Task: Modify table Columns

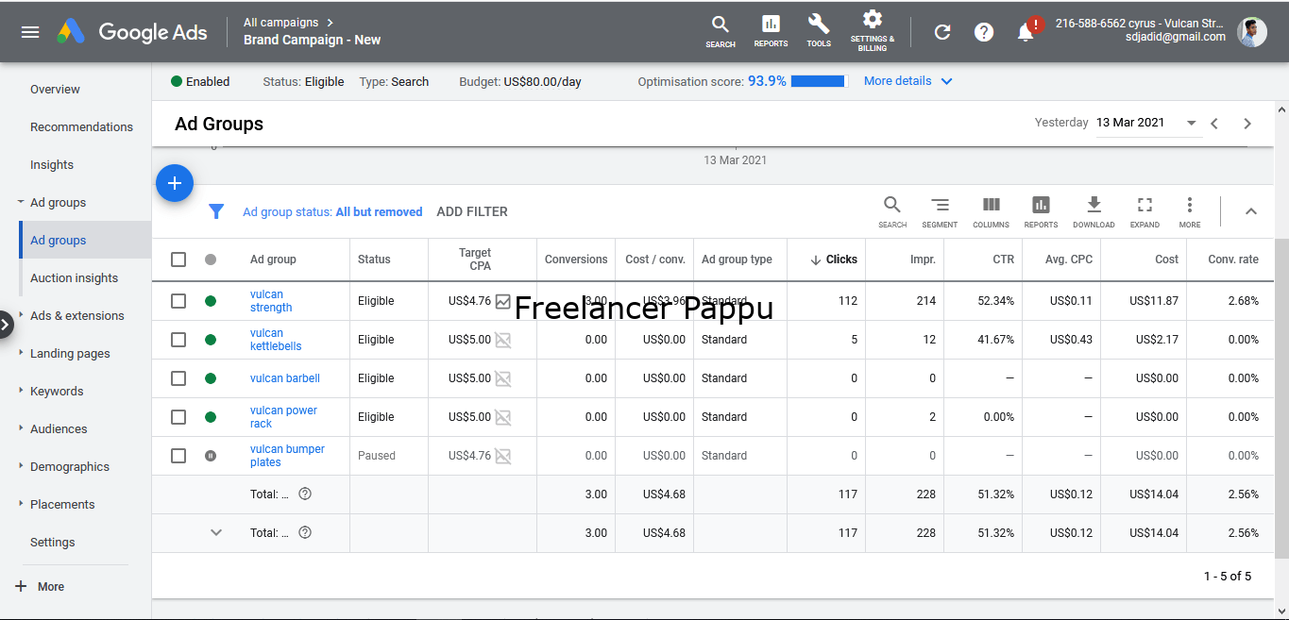Action: (992, 211)
